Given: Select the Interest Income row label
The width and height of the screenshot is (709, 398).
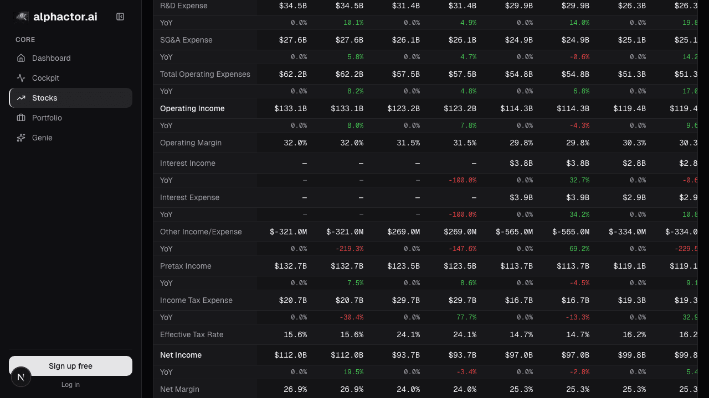Looking at the screenshot, I should coord(188,163).
